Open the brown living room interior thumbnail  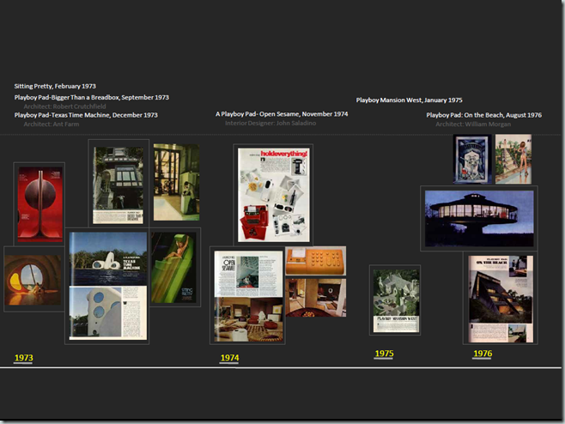coord(316,298)
